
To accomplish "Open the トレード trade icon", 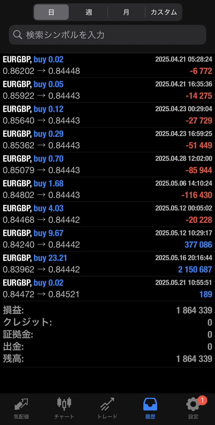I will pyautogui.click(x=107, y=404).
